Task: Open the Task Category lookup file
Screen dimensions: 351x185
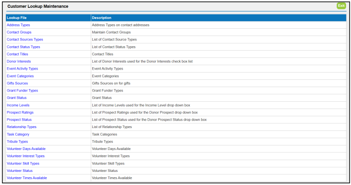Action: (18, 134)
